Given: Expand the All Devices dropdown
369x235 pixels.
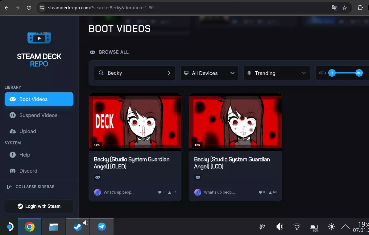Looking at the screenshot, I should (209, 73).
